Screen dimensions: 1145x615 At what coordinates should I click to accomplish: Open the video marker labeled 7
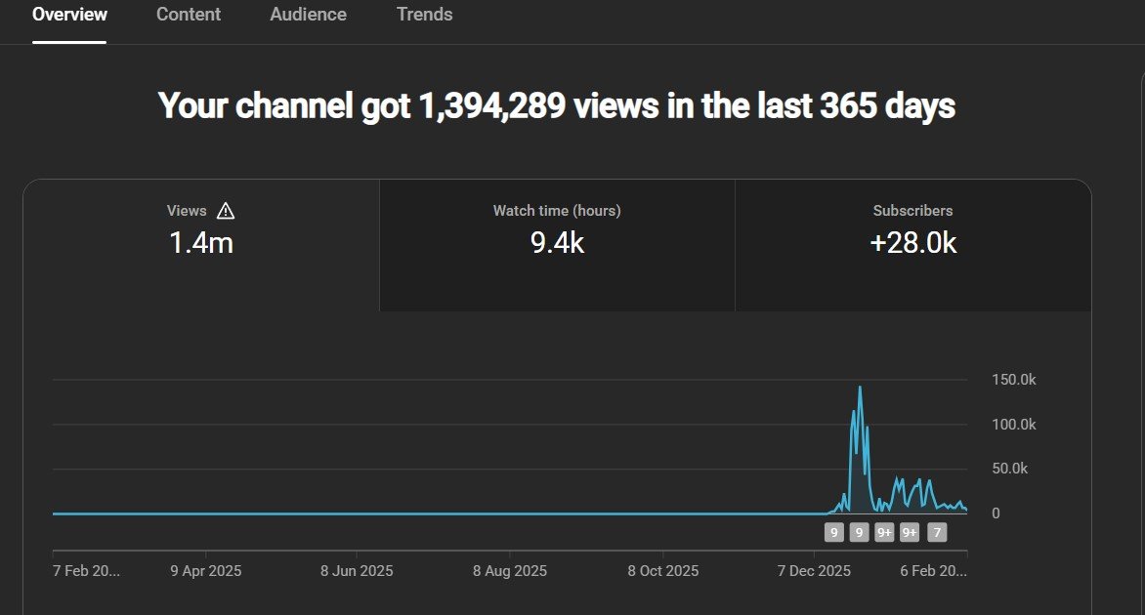(937, 533)
